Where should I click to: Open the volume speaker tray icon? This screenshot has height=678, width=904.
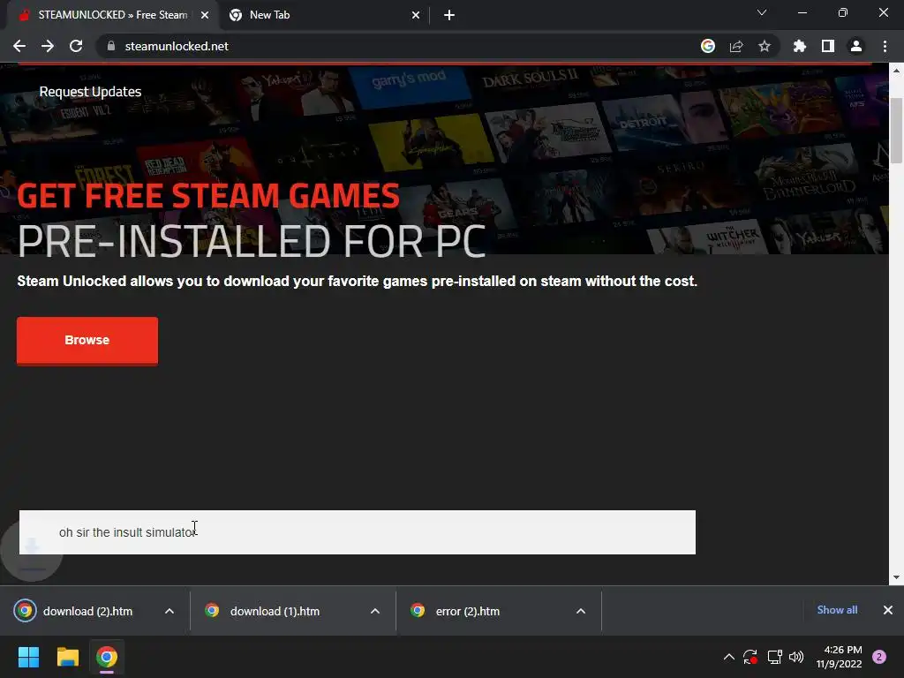pos(796,657)
